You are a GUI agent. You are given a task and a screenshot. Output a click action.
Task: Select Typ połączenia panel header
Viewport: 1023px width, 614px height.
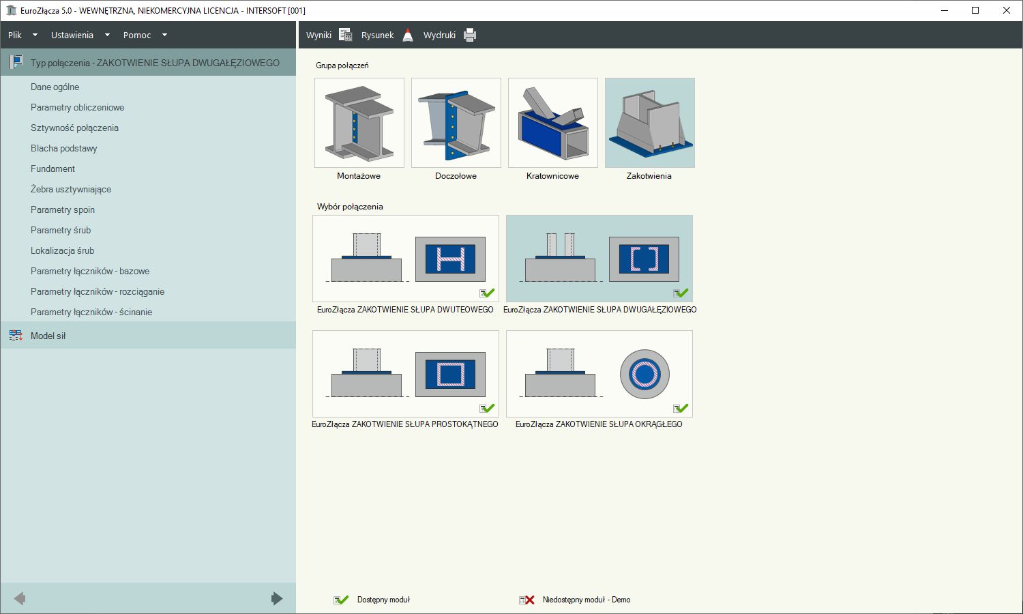click(x=149, y=63)
